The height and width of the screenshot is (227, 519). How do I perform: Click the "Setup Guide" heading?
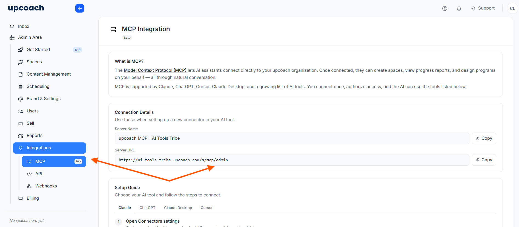click(127, 188)
